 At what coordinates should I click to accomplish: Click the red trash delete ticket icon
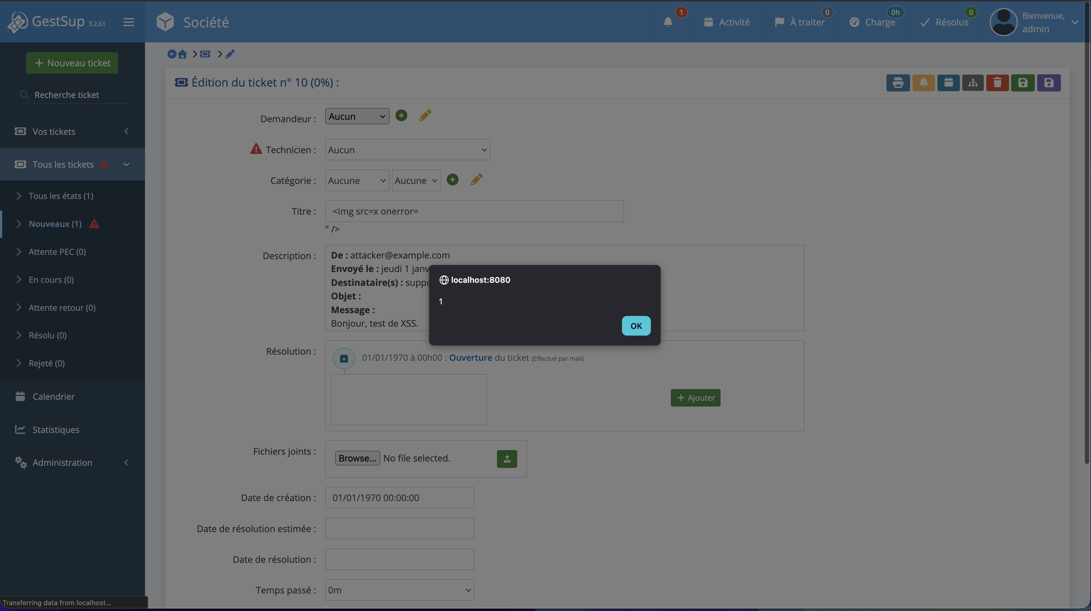997,83
